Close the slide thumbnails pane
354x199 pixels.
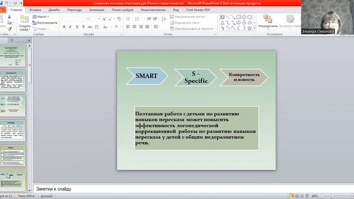point(29,40)
